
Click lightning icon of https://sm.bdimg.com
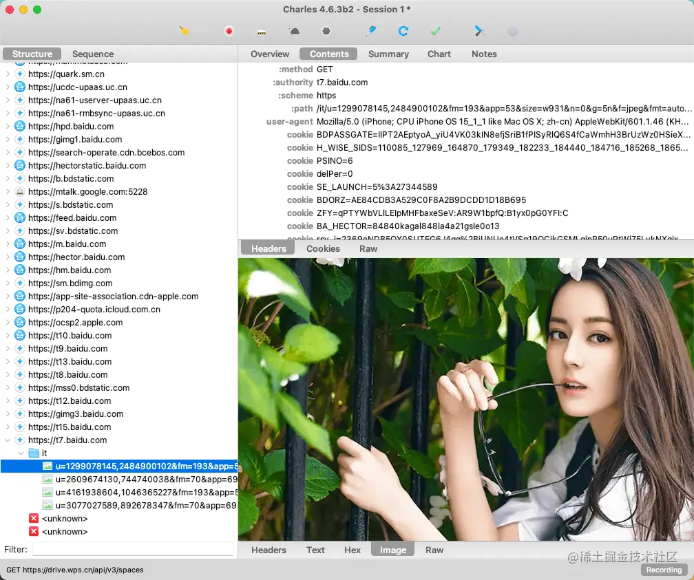20,283
